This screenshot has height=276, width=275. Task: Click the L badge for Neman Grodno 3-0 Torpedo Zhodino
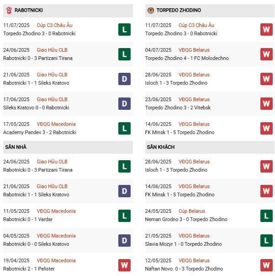tap(267, 216)
